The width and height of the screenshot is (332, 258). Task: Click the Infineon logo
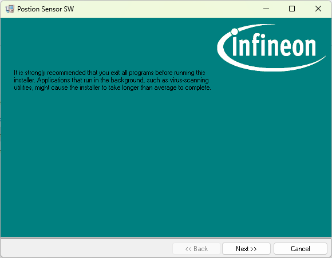[x=271, y=47]
